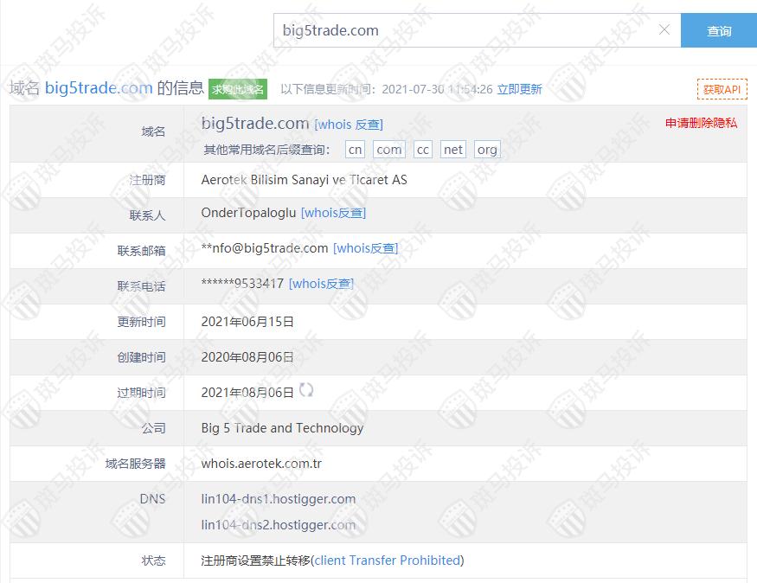Image resolution: width=757 pixels, height=583 pixels.
Task: Click 立即更新 to refresh info
Action: pos(519,89)
